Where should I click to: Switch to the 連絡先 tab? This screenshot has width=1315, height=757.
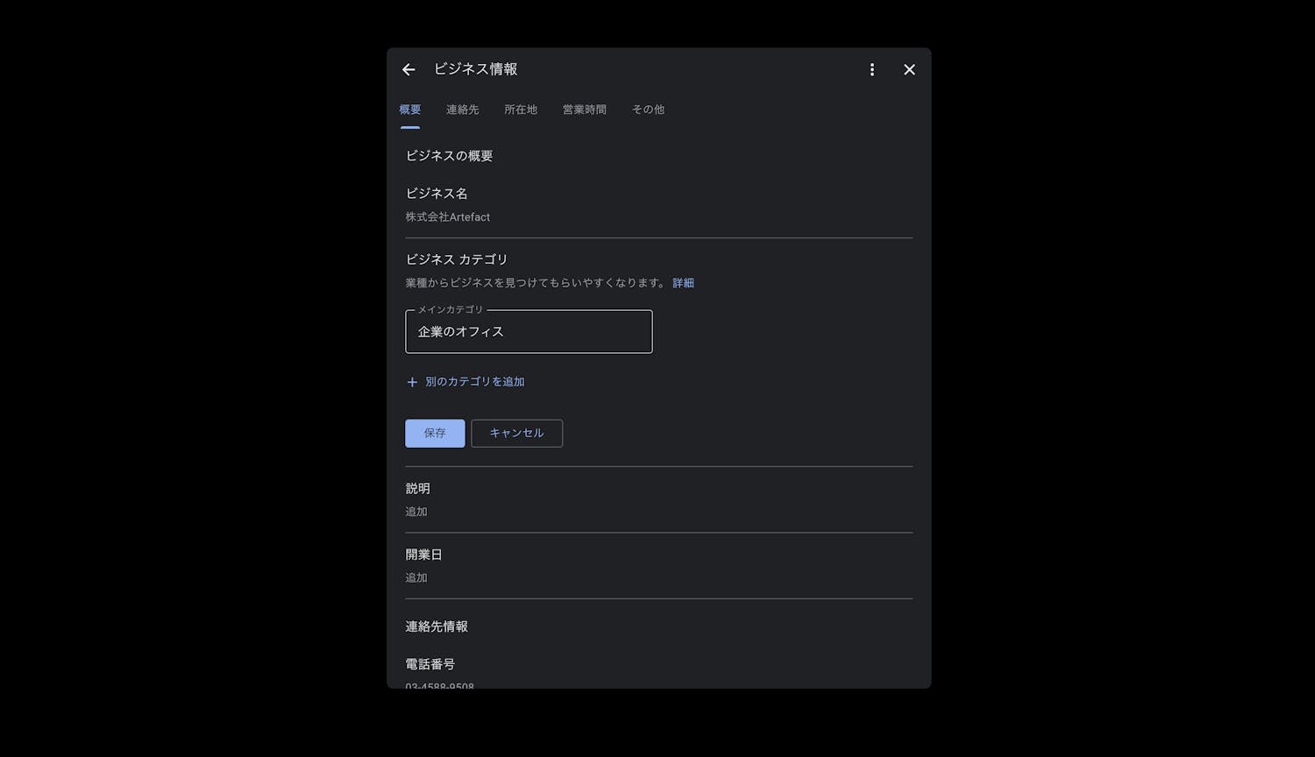[x=463, y=110]
